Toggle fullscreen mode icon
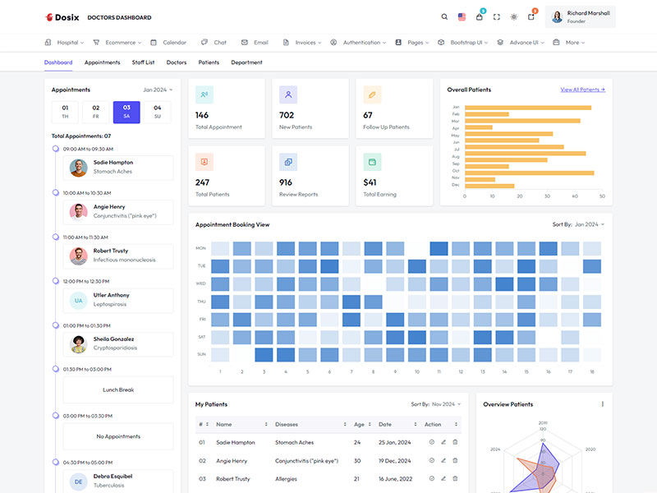 pyautogui.click(x=495, y=15)
